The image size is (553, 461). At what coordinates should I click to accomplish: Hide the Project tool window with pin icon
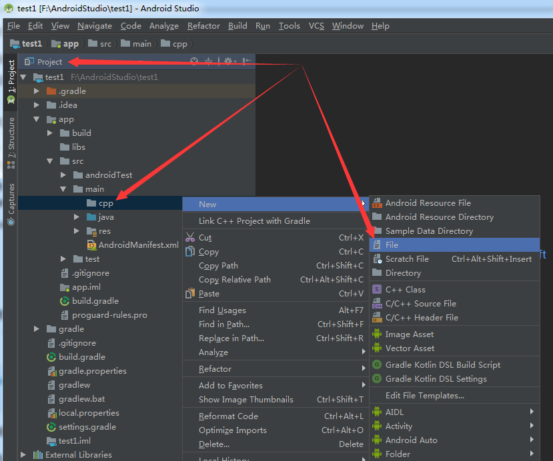pyautogui.click(x=247, y=62)
